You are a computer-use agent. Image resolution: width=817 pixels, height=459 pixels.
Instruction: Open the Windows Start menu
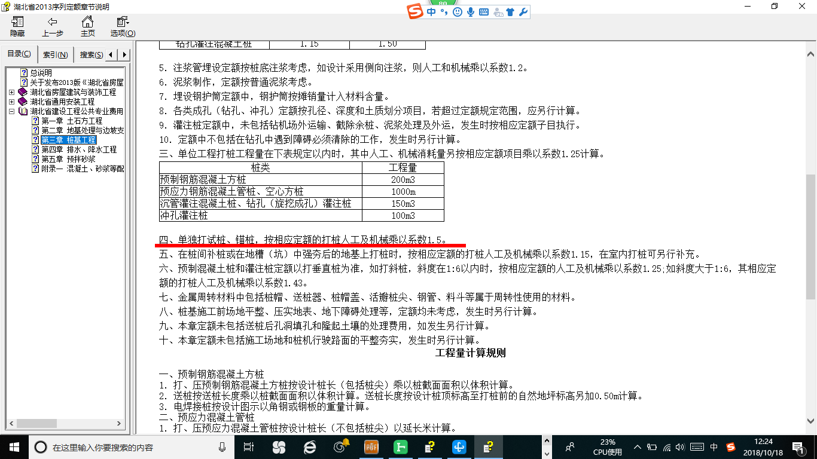(x=14, y=446)
